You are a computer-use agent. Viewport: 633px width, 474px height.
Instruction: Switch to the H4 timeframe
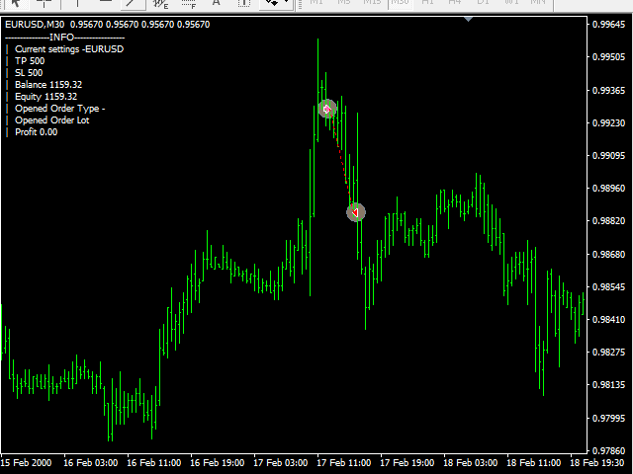453,3
